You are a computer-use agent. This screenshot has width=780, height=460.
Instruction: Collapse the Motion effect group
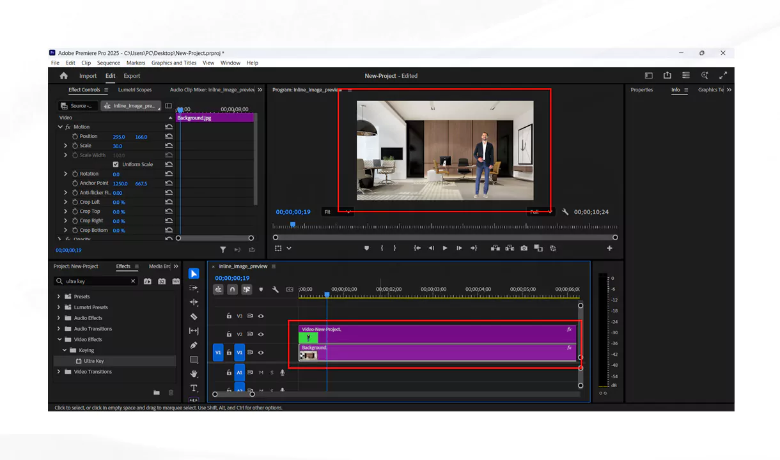click(x=61, y=127)
